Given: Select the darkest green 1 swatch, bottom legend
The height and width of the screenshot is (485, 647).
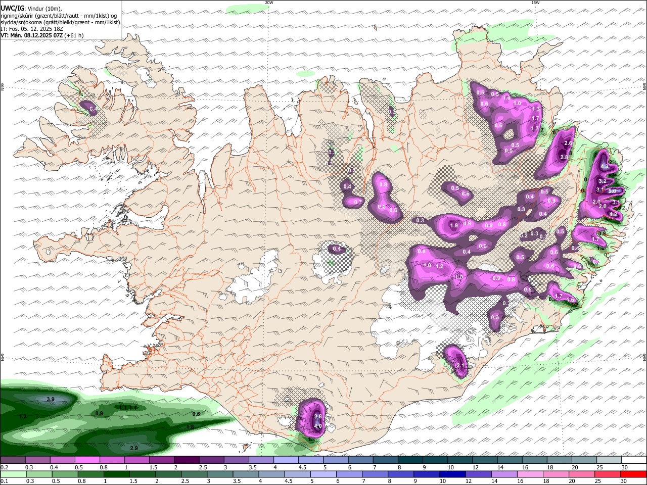Looking at the screenshot, I should click(116, 474).
